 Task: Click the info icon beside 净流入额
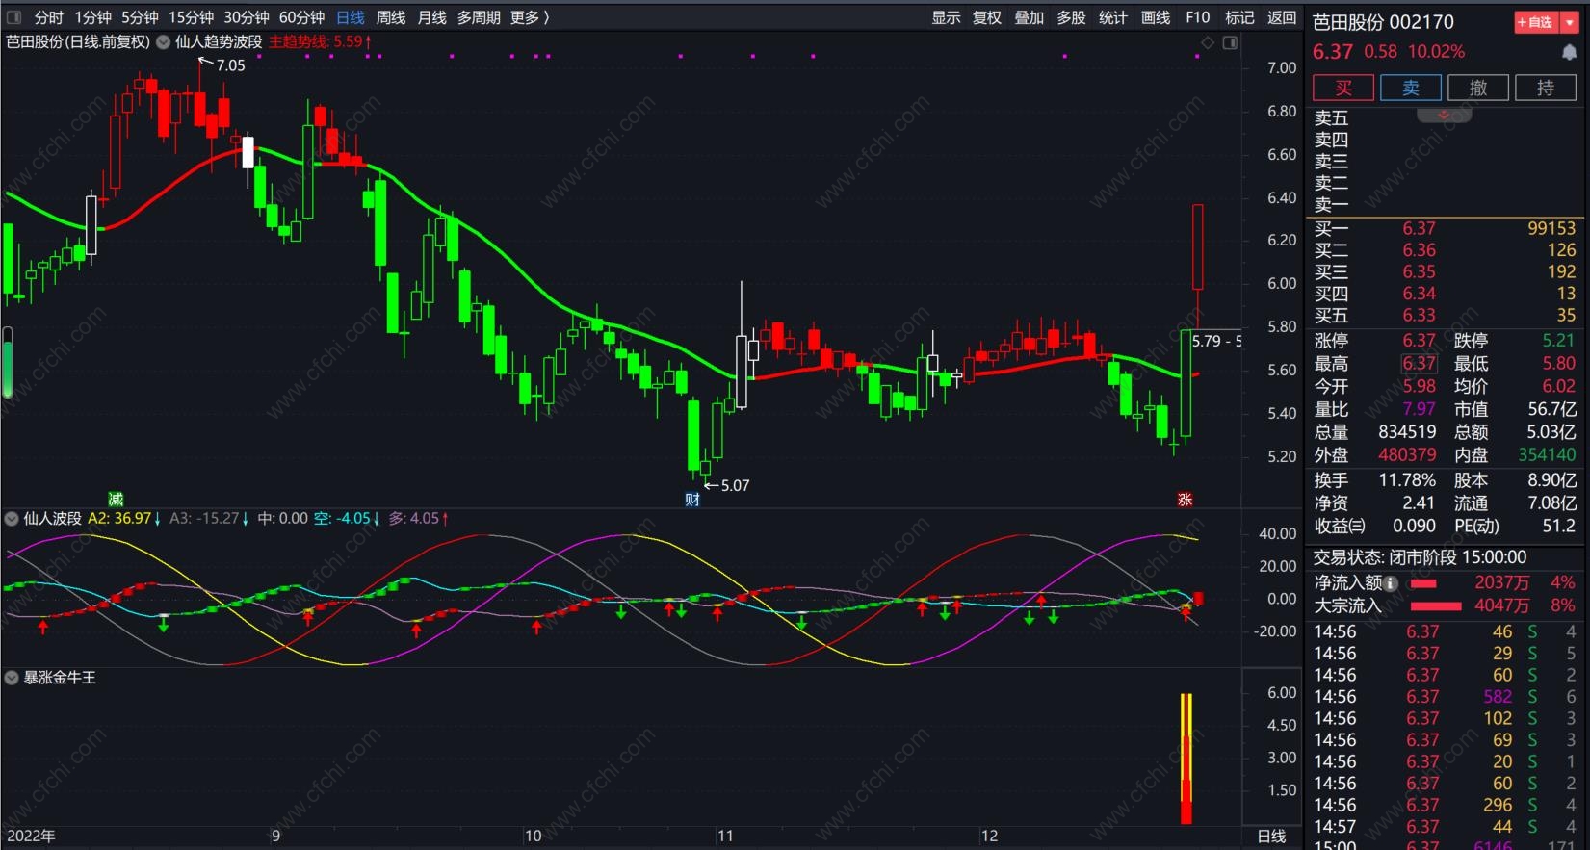point(1391,582)
